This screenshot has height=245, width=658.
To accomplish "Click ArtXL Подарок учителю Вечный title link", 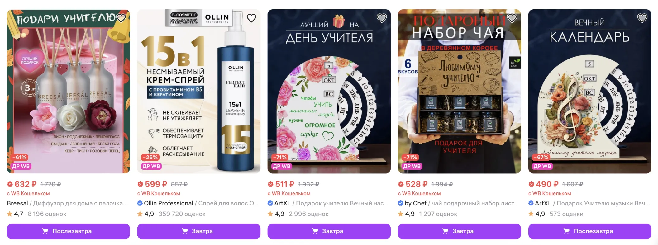I will point(328,203).
